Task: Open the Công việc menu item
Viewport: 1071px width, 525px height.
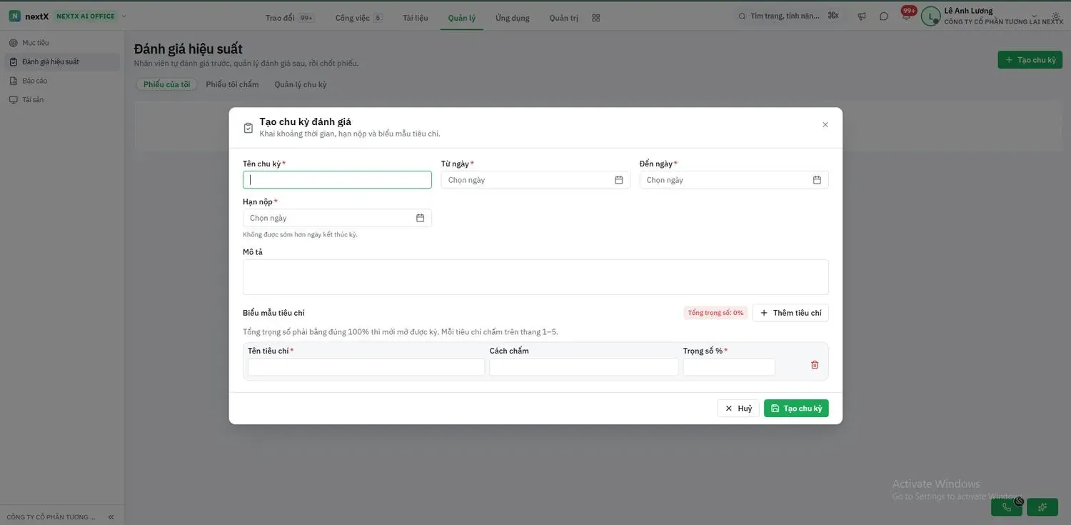Action: coord(359,18)
